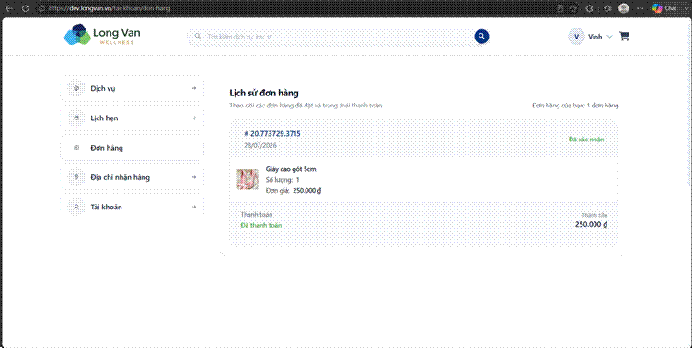Open the shopping cart icon
Screen dimensions: 692x348
tap(624, 37)
